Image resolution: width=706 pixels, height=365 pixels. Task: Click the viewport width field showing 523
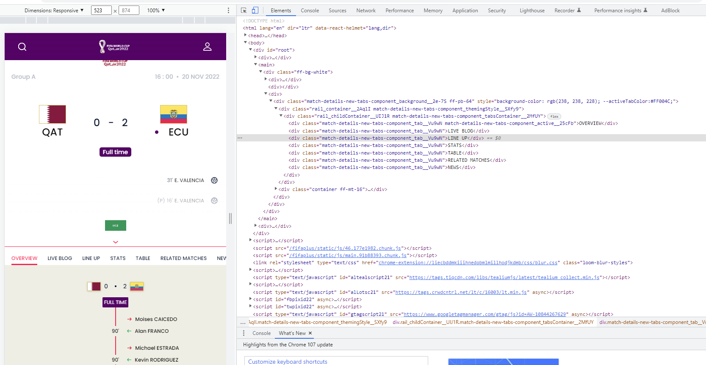pyautogui.click(x=101, y=10)
